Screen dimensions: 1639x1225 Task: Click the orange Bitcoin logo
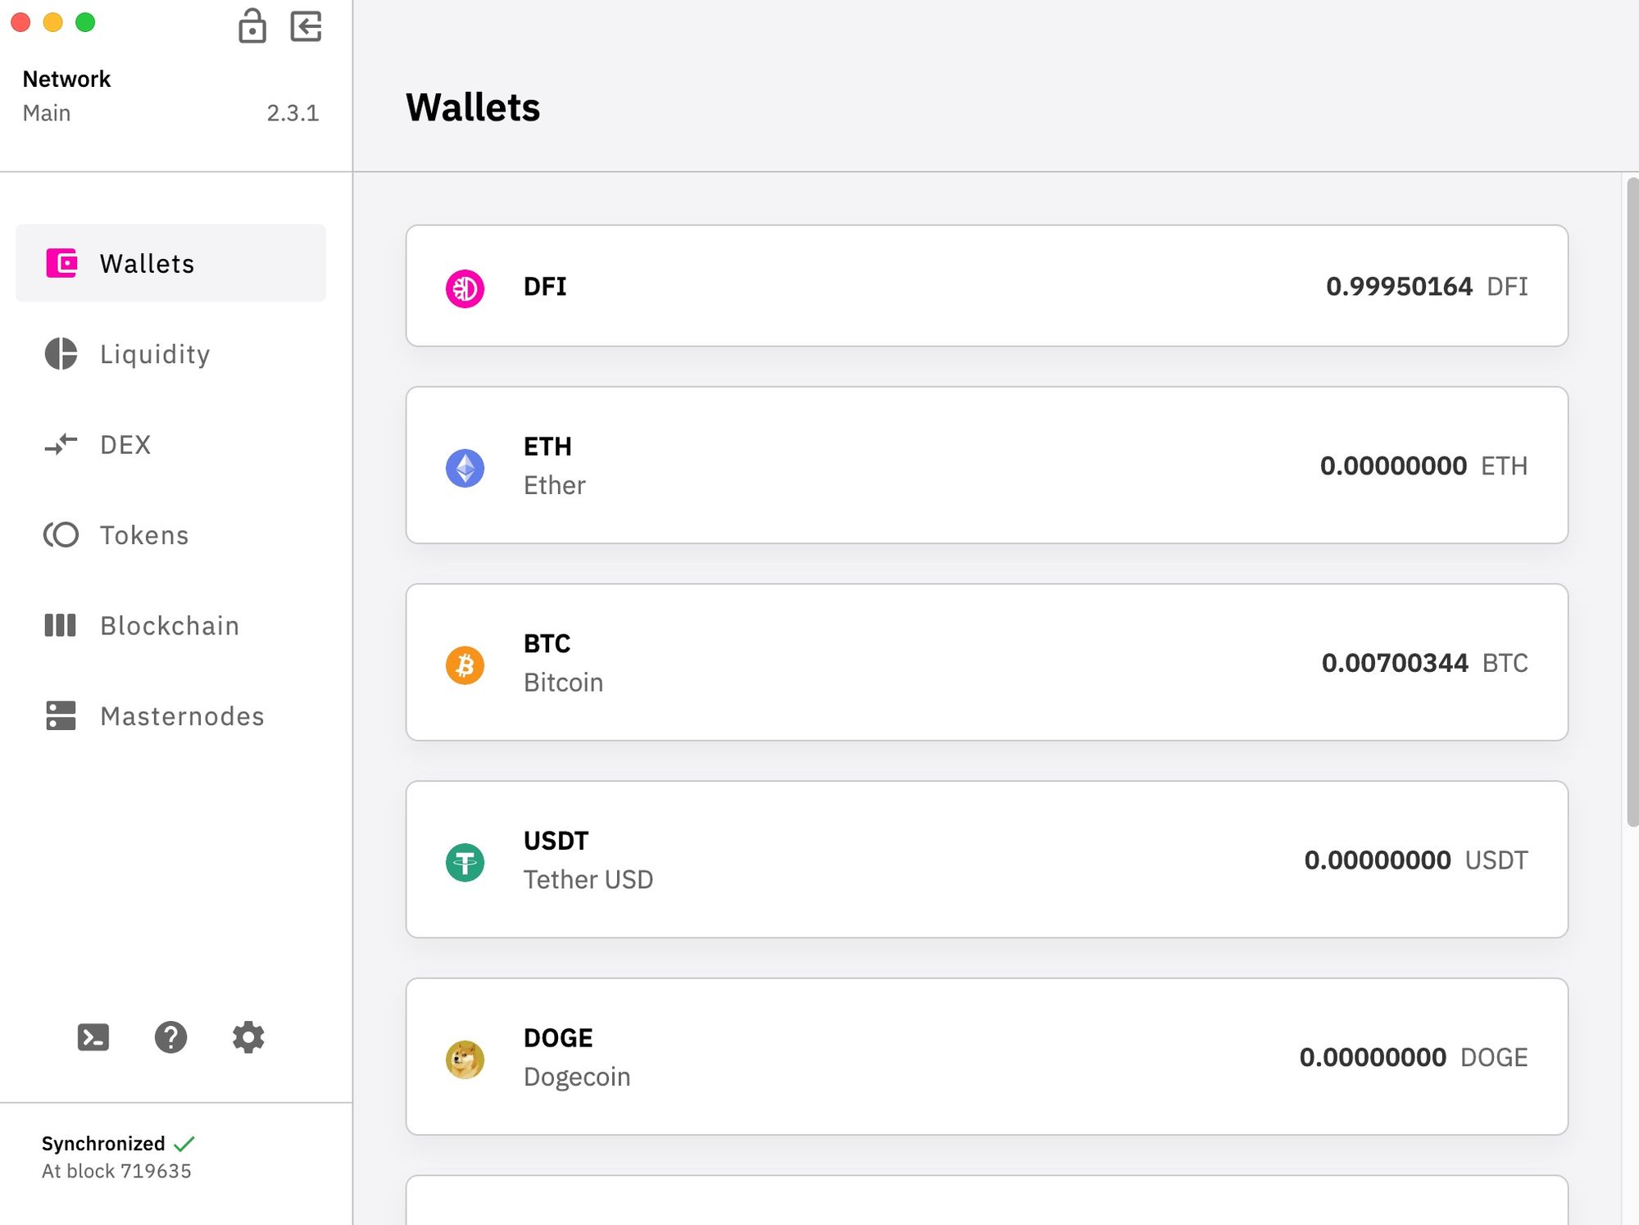[465, 665]
